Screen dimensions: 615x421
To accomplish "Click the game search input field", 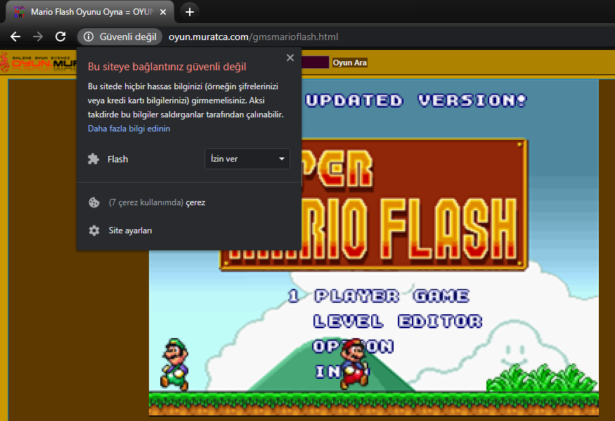I will tap(315, 63).
